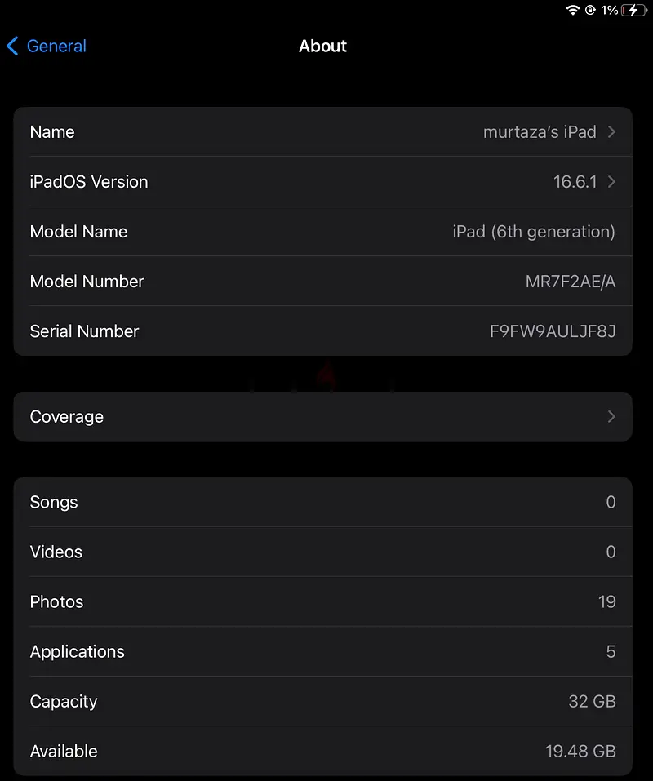Select the Serial Number value

[x=553, y=331]
